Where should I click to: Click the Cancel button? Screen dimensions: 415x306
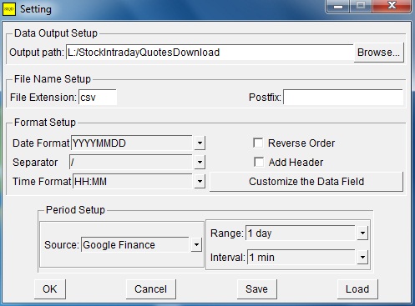151,289
